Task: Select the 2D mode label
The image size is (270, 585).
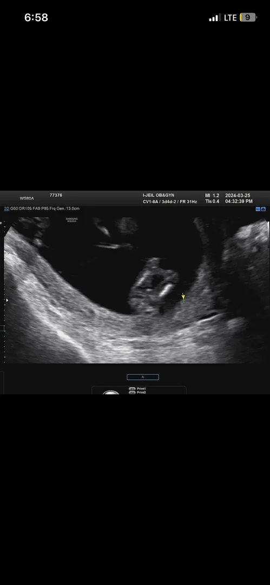Action: pos(6,209)
